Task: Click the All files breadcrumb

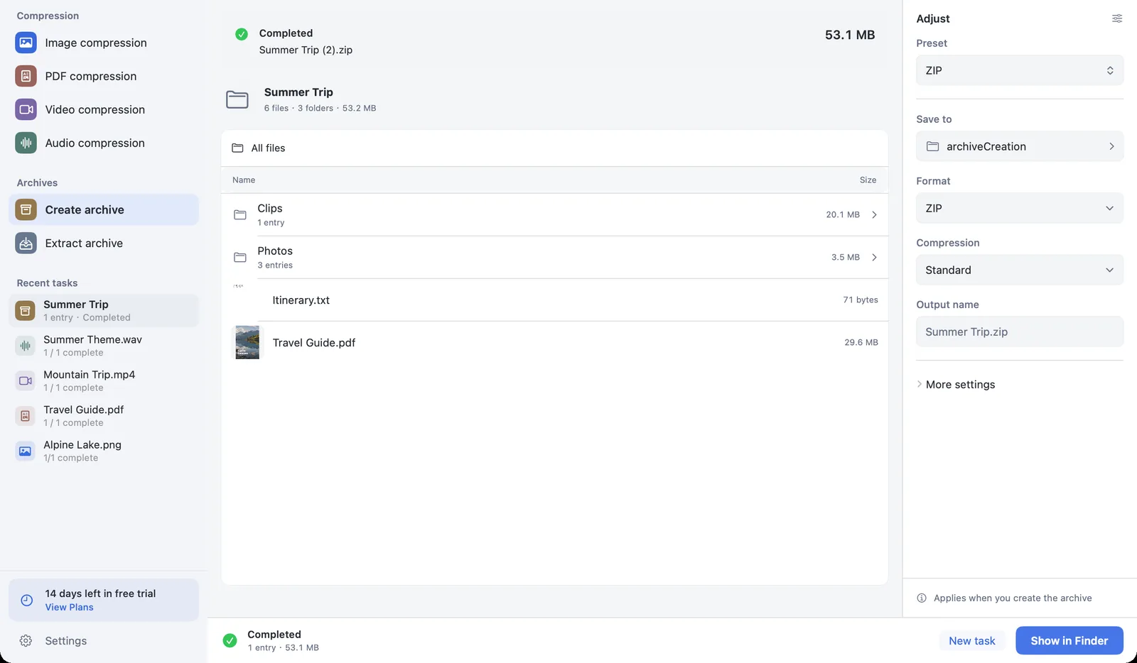Action: pos(259,148)
